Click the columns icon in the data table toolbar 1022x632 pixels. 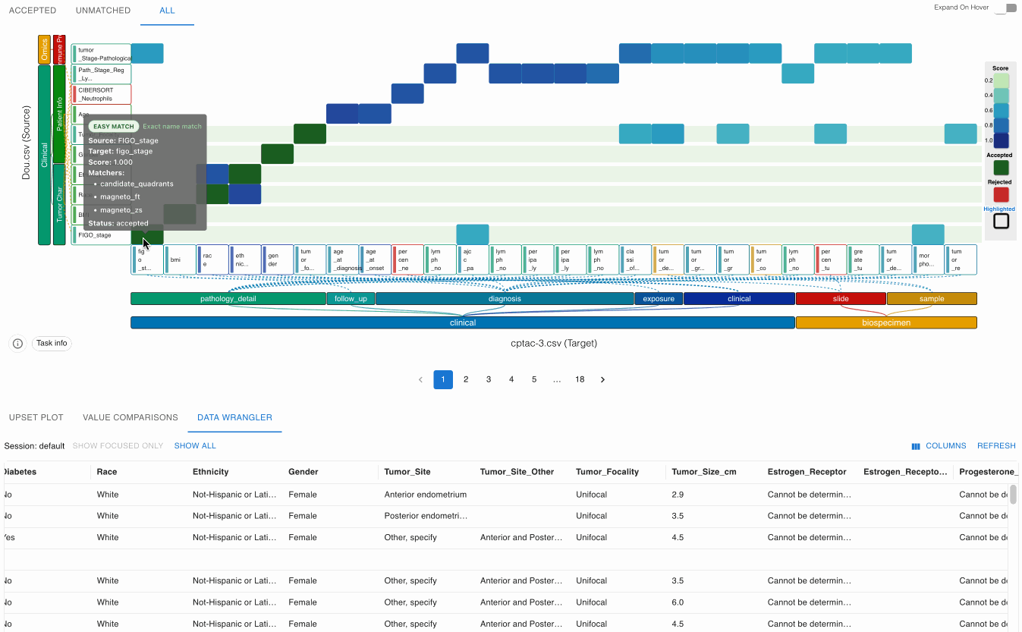[x=916, y=446]
